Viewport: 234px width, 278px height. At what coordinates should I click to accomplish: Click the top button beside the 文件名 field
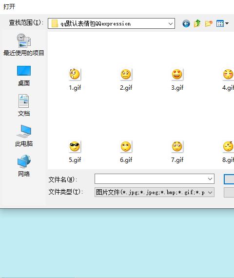(x=229, y=179)
